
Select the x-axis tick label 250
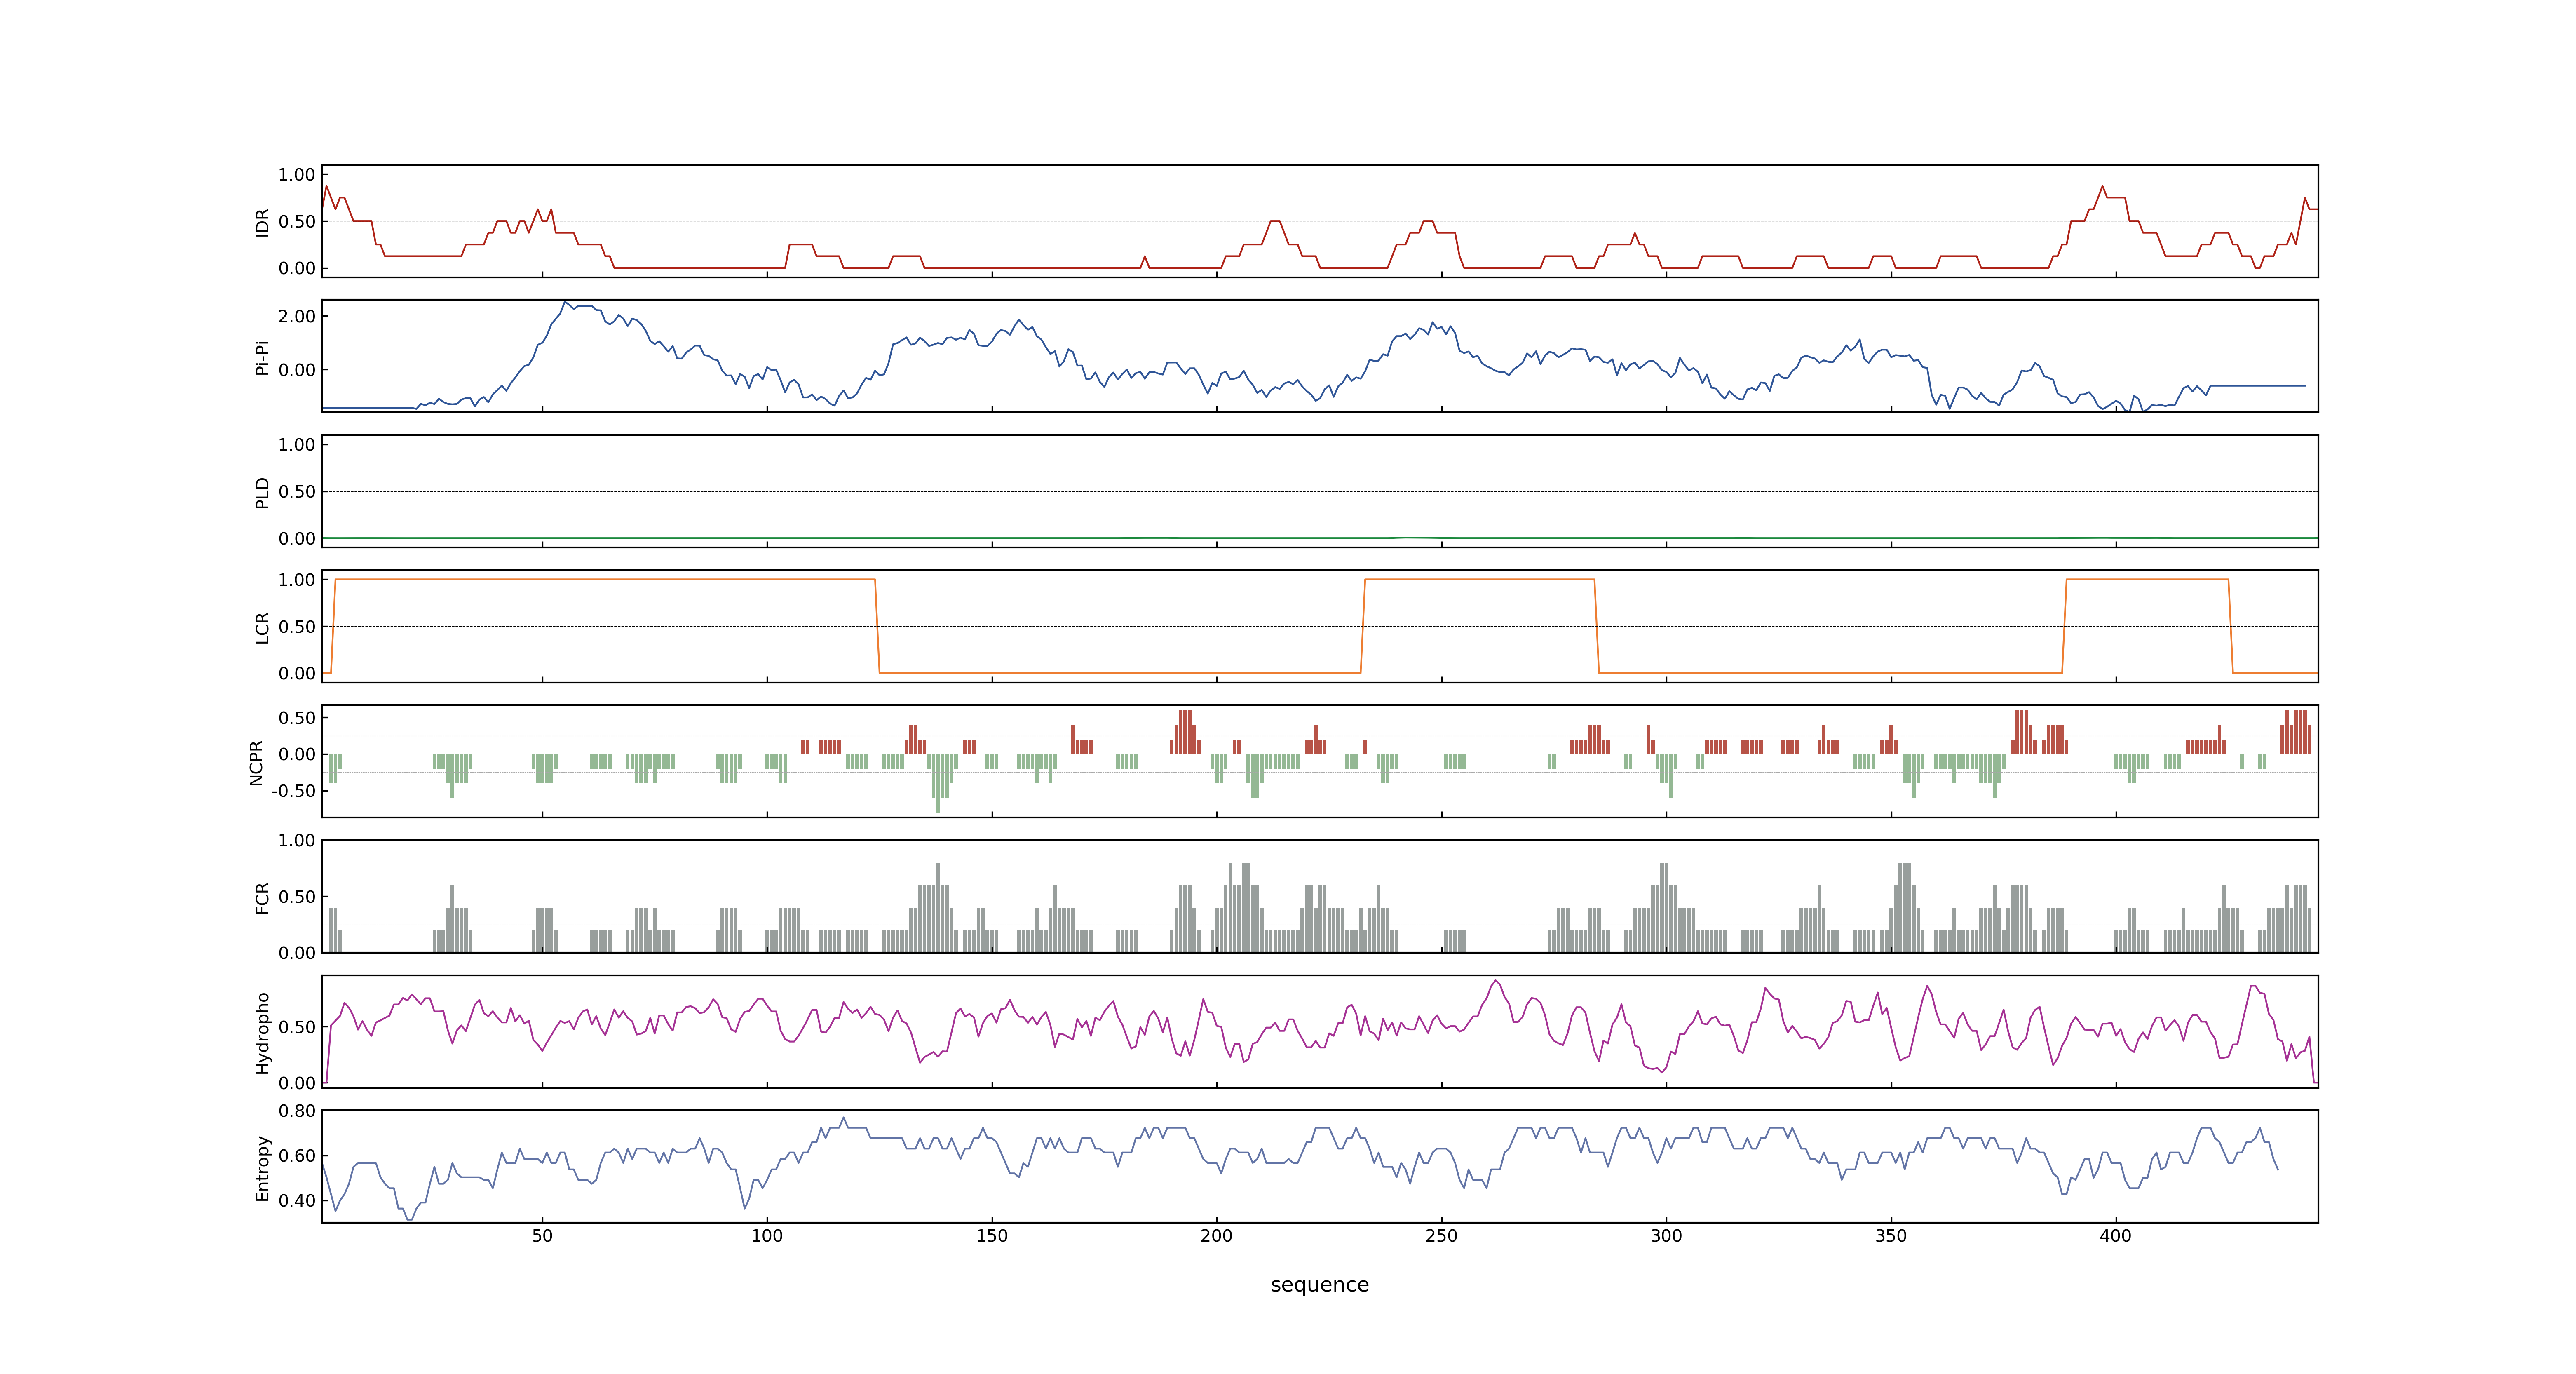point(1441,1236)
